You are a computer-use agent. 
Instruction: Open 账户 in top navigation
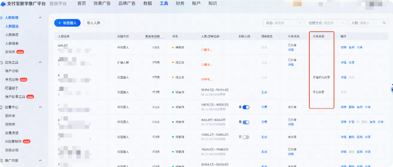[x=196, y=3]
